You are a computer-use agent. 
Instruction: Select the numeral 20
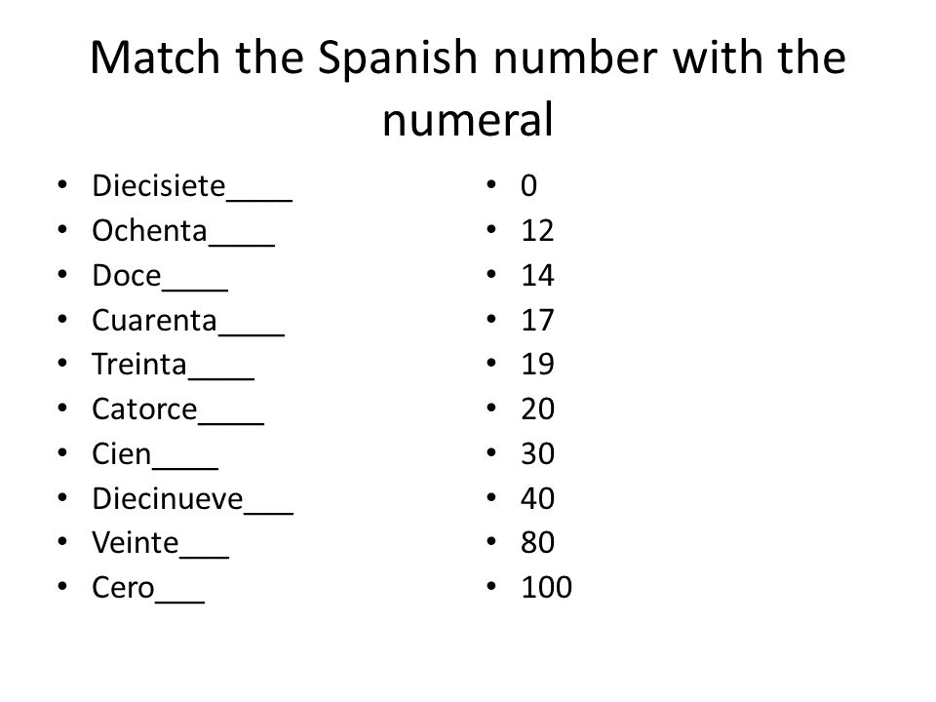538,409
